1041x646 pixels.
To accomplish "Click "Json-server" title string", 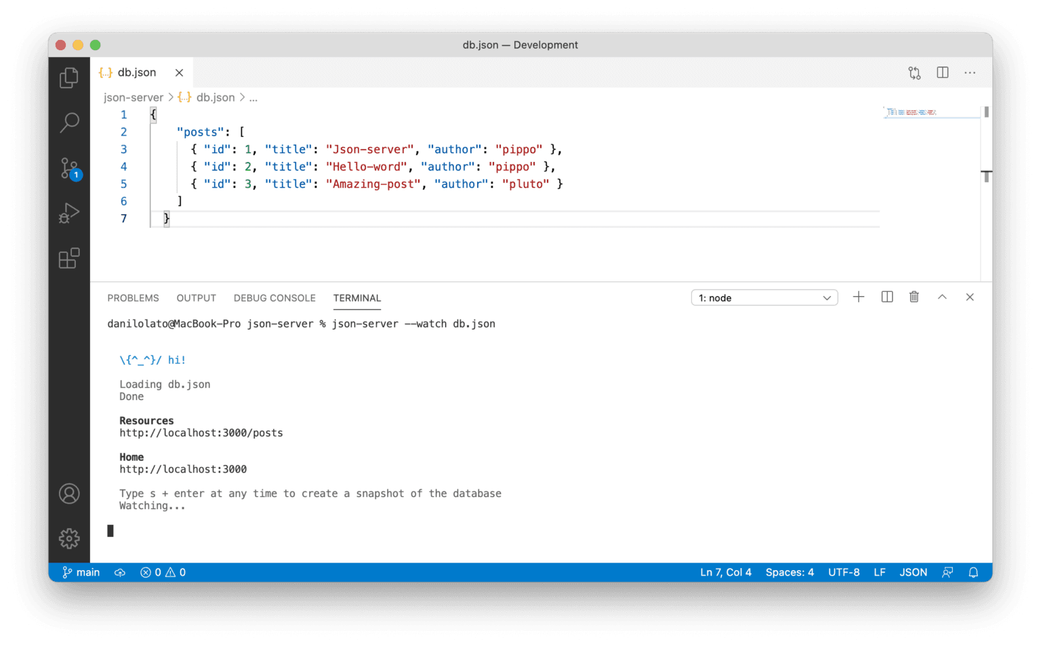I will coord(369,149).
